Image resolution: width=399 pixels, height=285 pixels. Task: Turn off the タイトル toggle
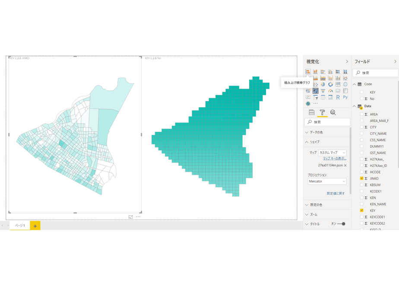[x=341, y=224]
